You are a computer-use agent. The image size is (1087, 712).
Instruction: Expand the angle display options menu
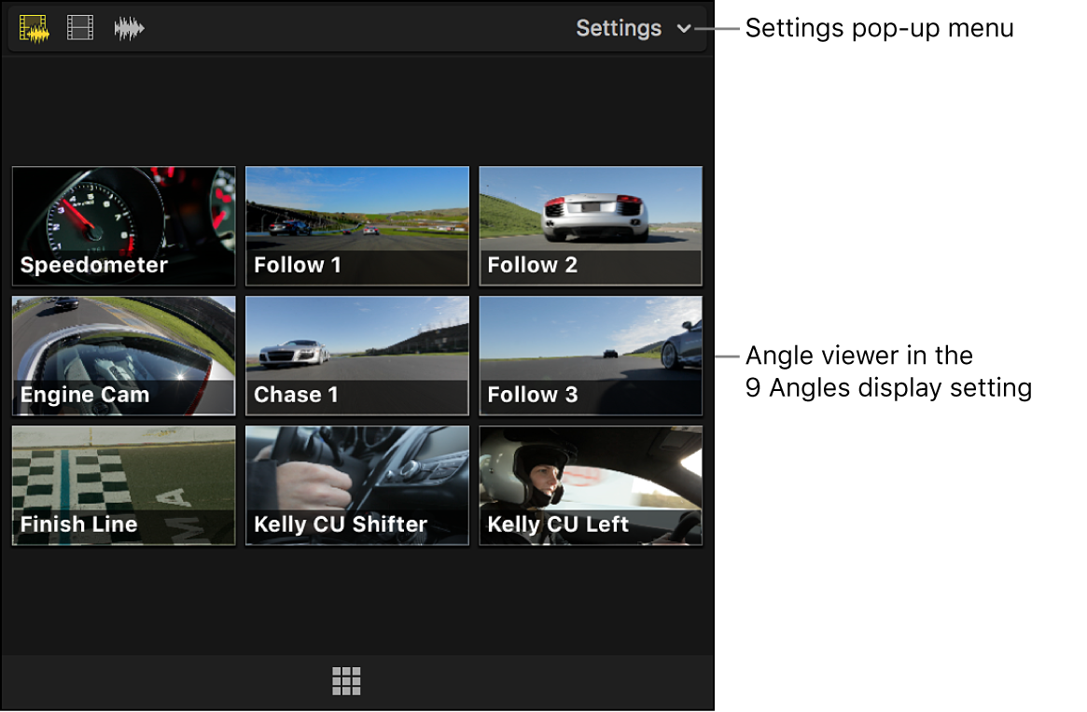coord(633,28)
